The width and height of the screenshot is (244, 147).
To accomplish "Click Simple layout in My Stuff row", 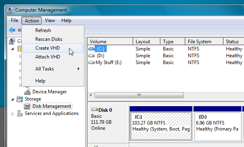I will tap(143, 62).
